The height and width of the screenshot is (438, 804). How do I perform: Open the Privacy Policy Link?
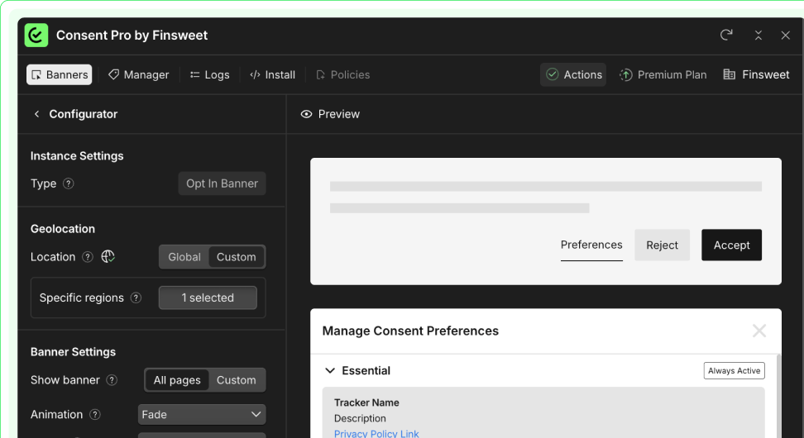click(x=376, y=433)
